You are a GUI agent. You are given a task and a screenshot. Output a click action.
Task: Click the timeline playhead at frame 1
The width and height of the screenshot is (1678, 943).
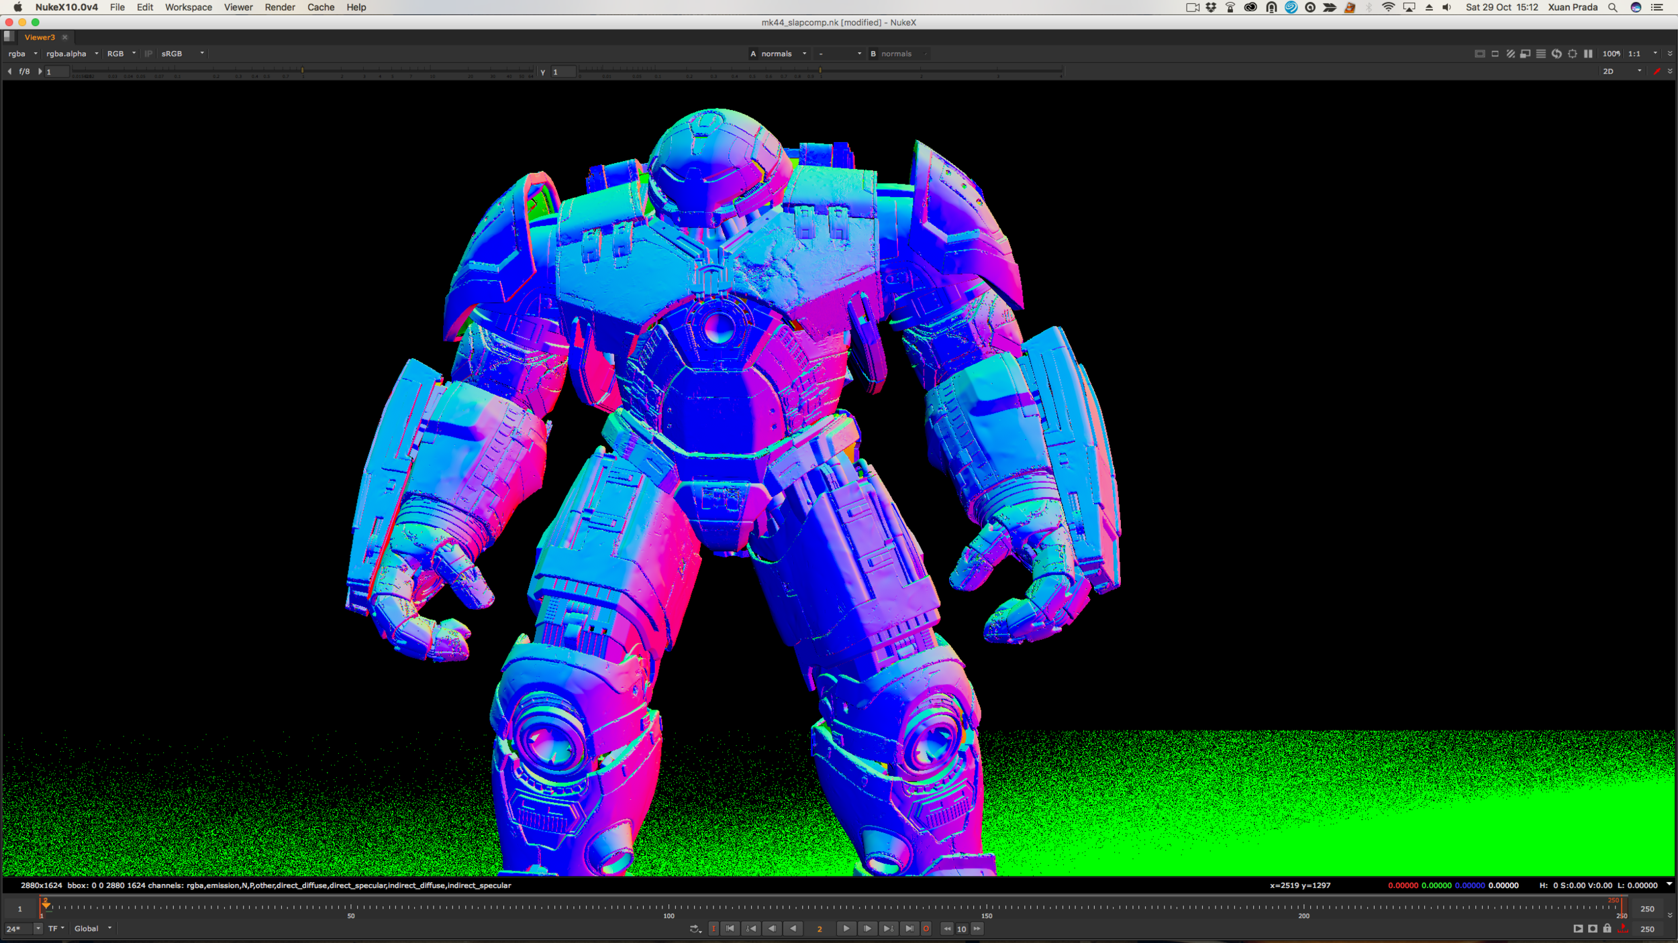pos(46,904)
